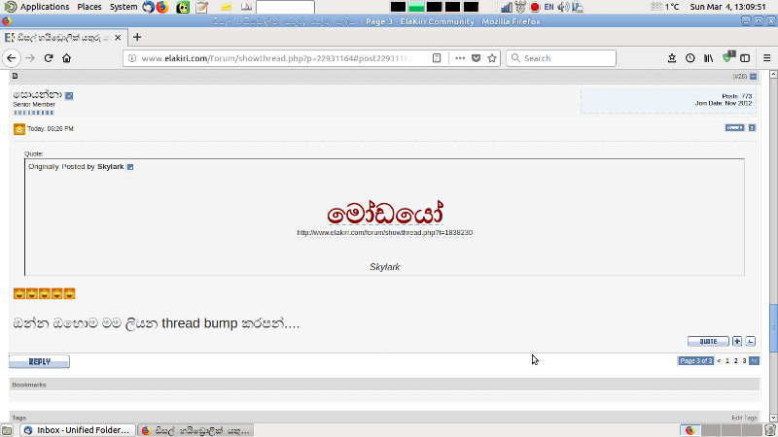Open the green face app launcher
Viewport: 778px width, 437px height.
tap(183, 7)
